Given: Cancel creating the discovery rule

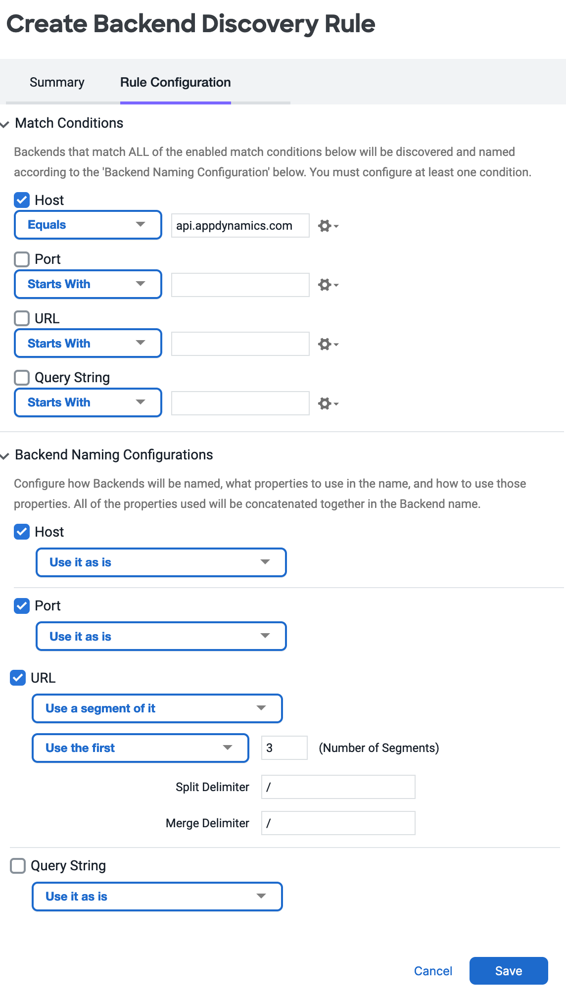Looking at the screenshot, I should pos(433,971).
